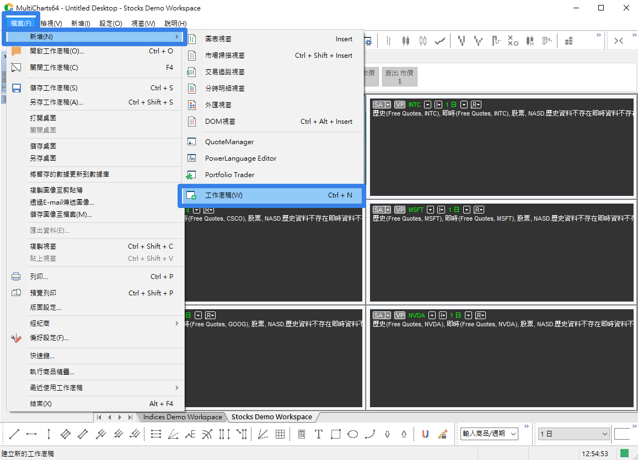Open the R dropdown on the NVDA chart
Viewport: 638px width, 460px height.
tap(480, 315)
